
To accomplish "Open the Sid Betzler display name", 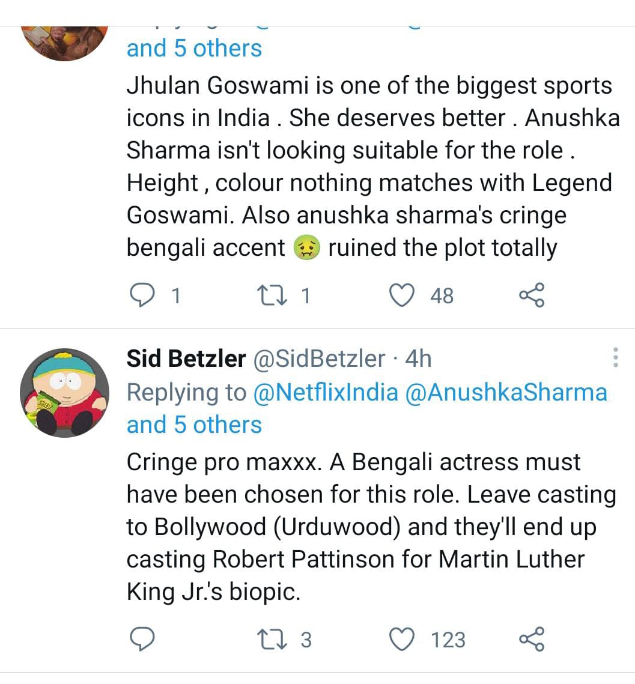I will (186, 359).
